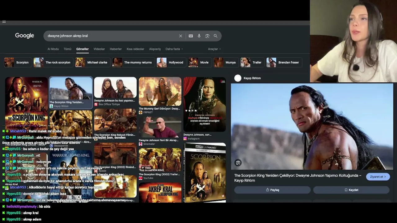The width and height of the screenshot is (397, 223).
Task: Click the Lens icon on the preview image
Action: 238,163
